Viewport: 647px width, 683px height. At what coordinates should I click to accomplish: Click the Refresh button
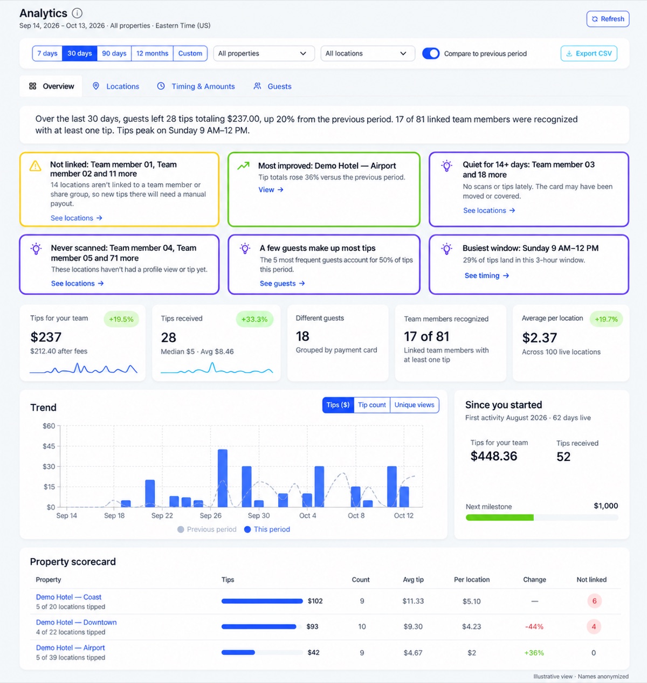coord(608,19)
